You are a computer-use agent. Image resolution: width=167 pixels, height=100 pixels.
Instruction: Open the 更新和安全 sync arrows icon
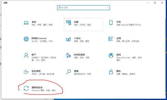[26, 88]
